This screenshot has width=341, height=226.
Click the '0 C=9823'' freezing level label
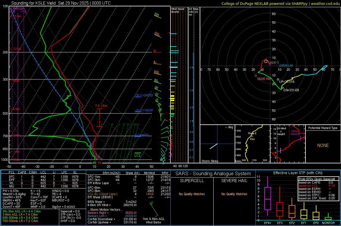coord(142,135)
